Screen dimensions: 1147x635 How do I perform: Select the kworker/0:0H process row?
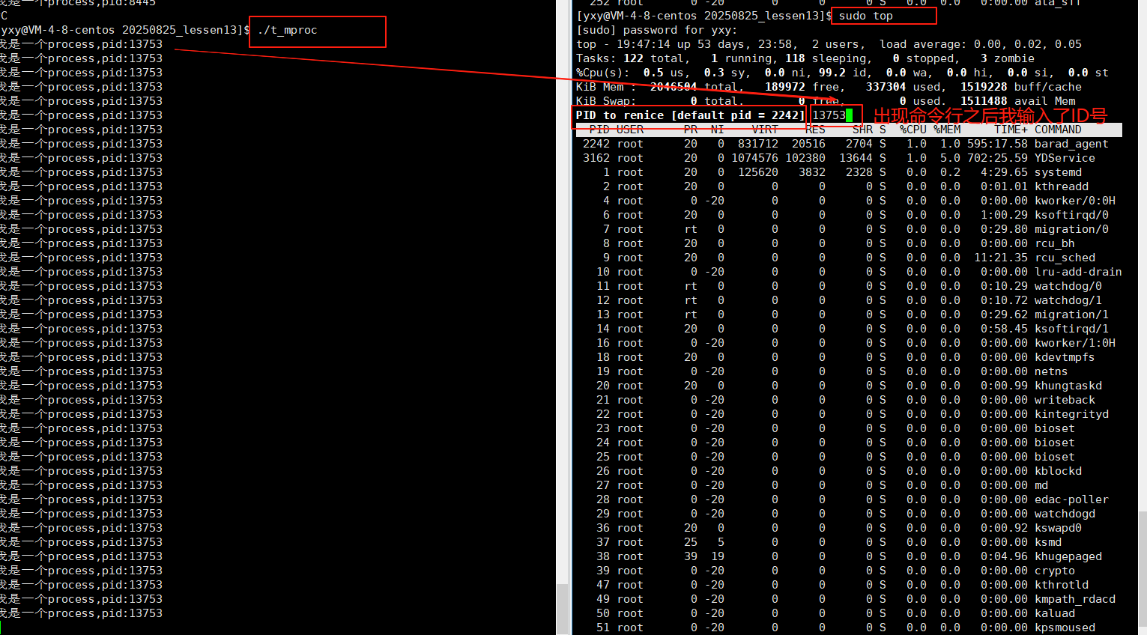tap(849, 201)
